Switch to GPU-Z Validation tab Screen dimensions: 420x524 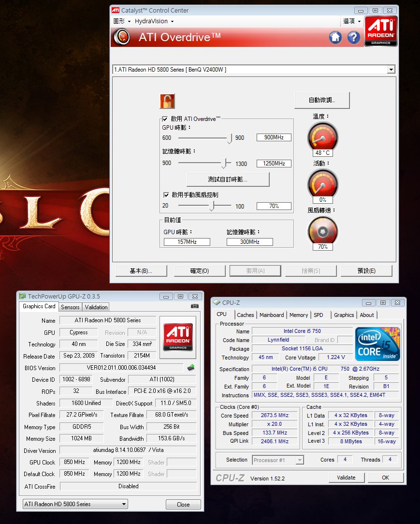pyautogui.click(x=96, y=307)
